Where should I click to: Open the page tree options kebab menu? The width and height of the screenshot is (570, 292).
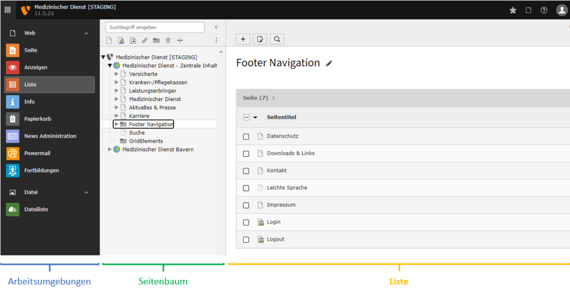click(216, 40)
